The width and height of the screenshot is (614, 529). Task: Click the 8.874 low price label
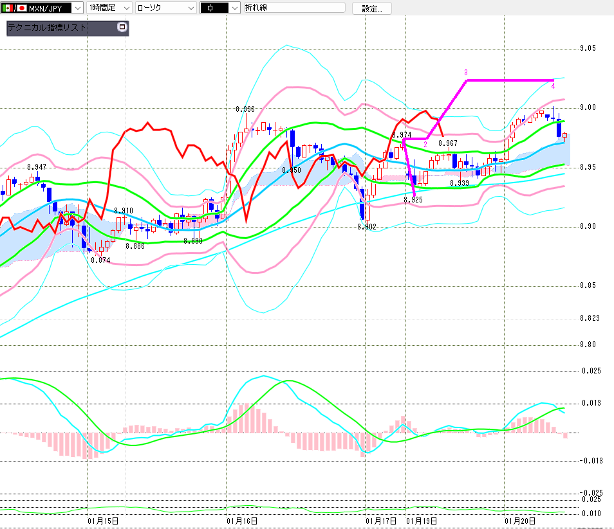(x=100, y=260)
